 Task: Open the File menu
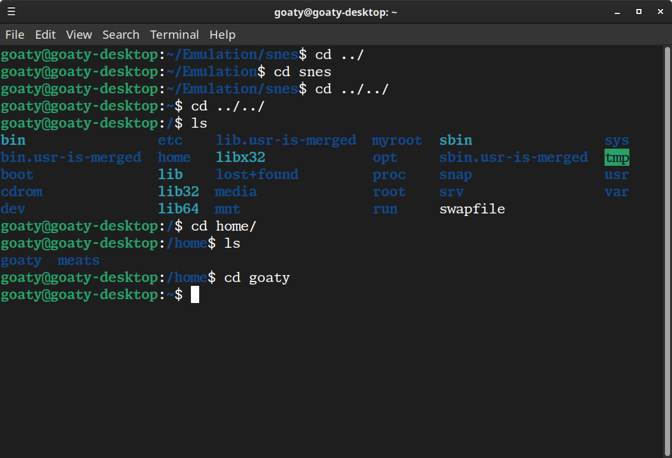pyautogui.click(x=15, y=35)
